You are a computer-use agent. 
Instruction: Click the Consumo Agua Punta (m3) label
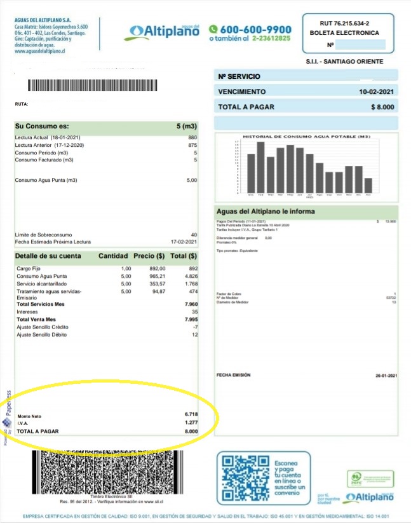click(46, 180)
